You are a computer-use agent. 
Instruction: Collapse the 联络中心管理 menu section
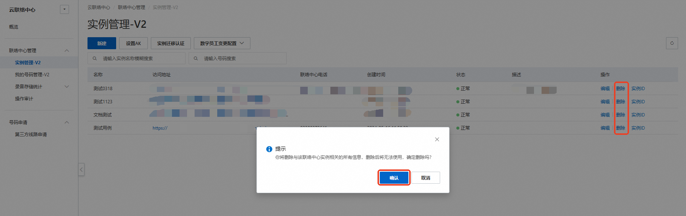point(67,50)
